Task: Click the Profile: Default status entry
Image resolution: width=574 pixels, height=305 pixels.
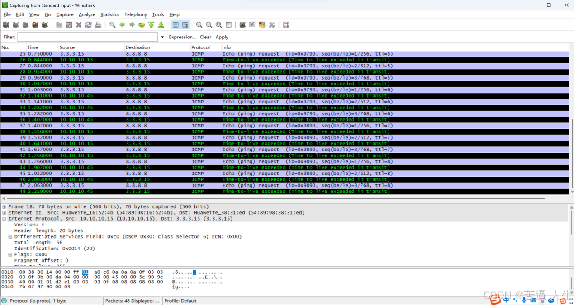Action: pyautogui.click(x=180, y=301)
